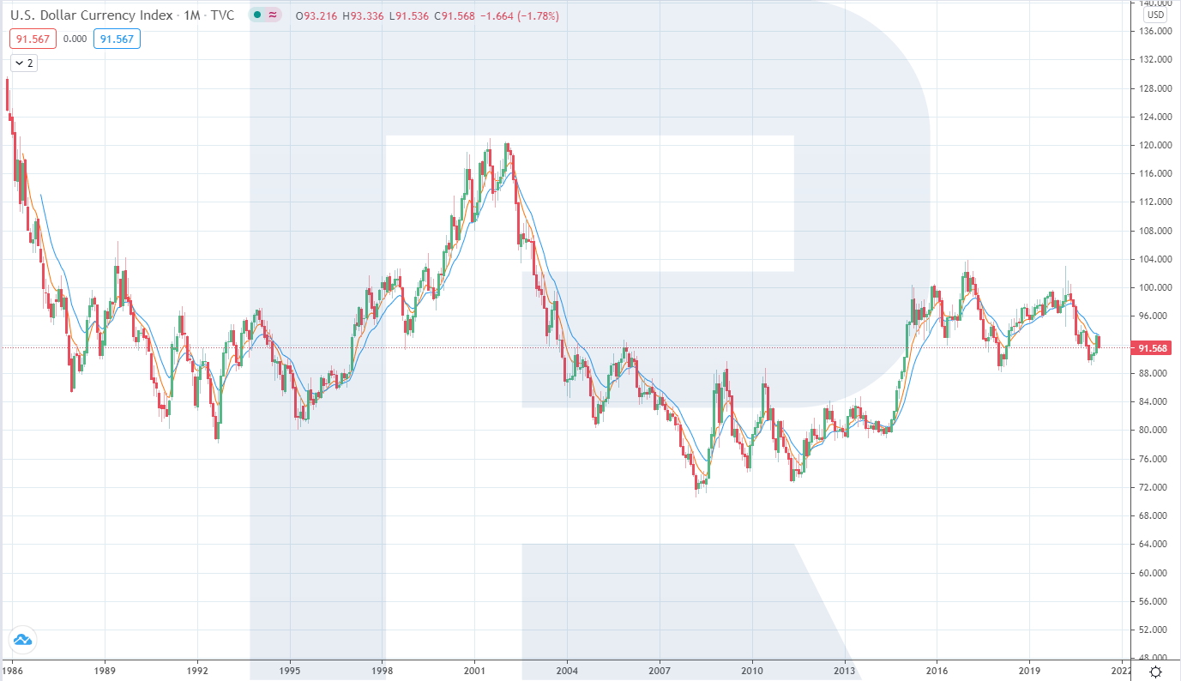Click the 80.000 price axis label
Image resolution: width=1181 pixels, height=681 pixels.
(1152, 431)
